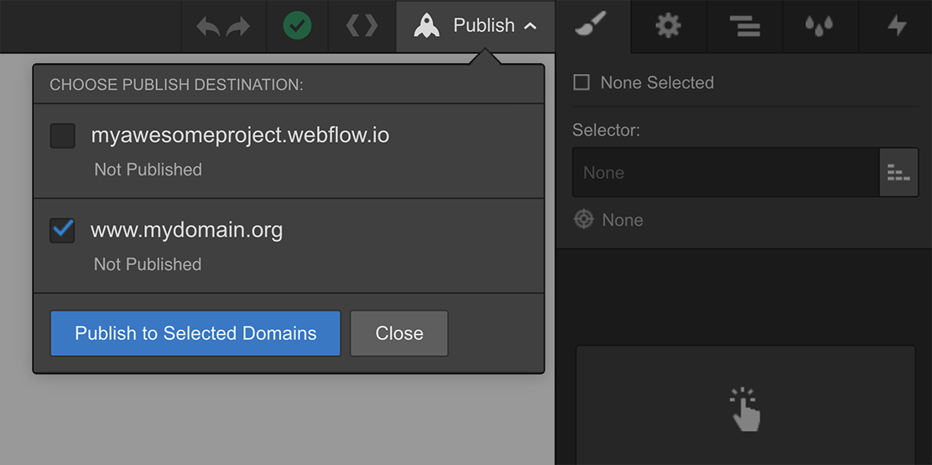Screen dimensions: 932x465
Task: Open the code export brackets icon
Action: click(x=362, y=26)
